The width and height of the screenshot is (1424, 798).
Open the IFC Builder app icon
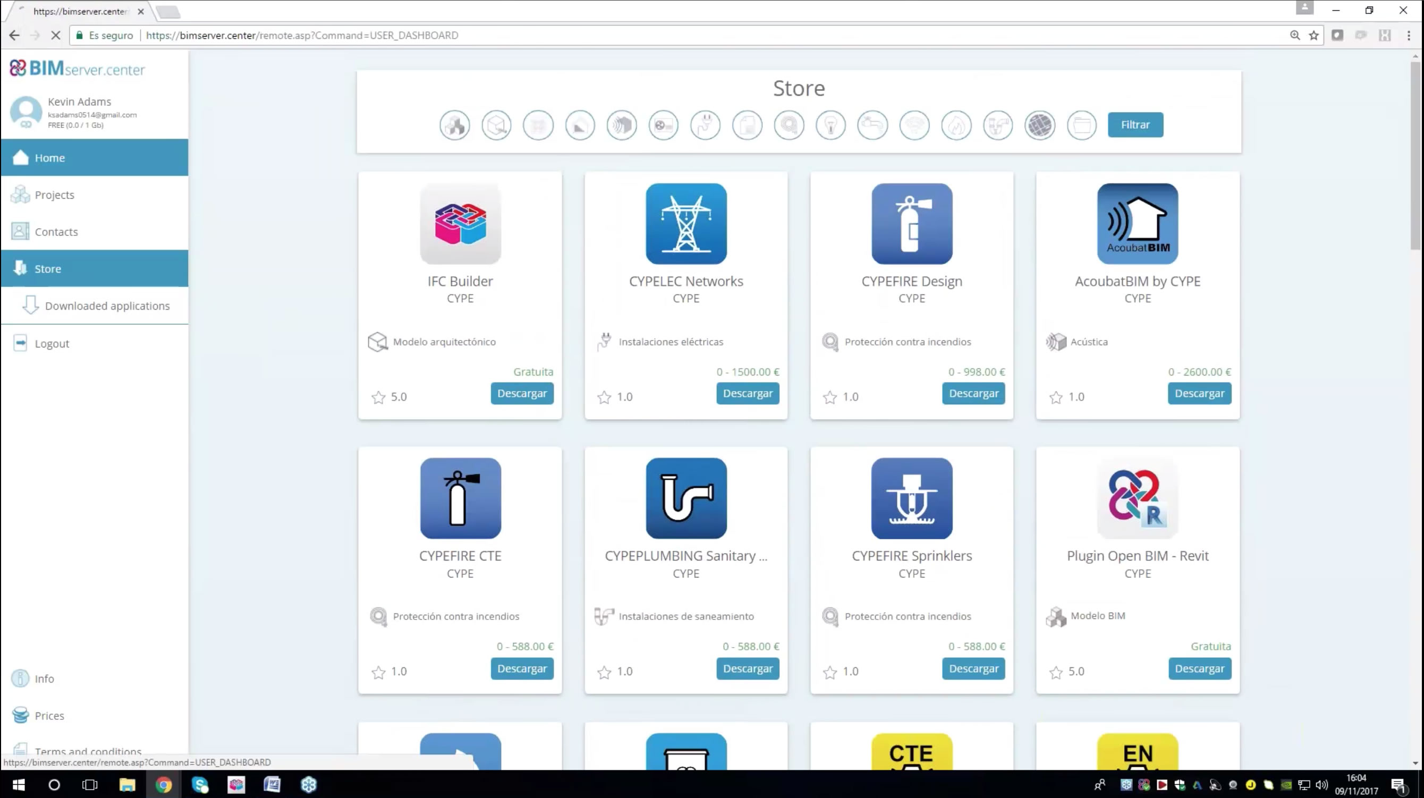(460, 224)
